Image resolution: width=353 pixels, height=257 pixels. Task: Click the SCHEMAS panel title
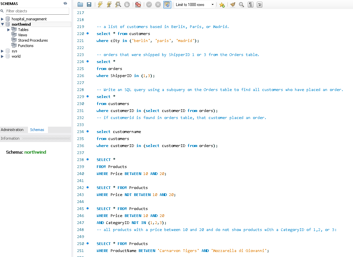(x=9, y=4)
